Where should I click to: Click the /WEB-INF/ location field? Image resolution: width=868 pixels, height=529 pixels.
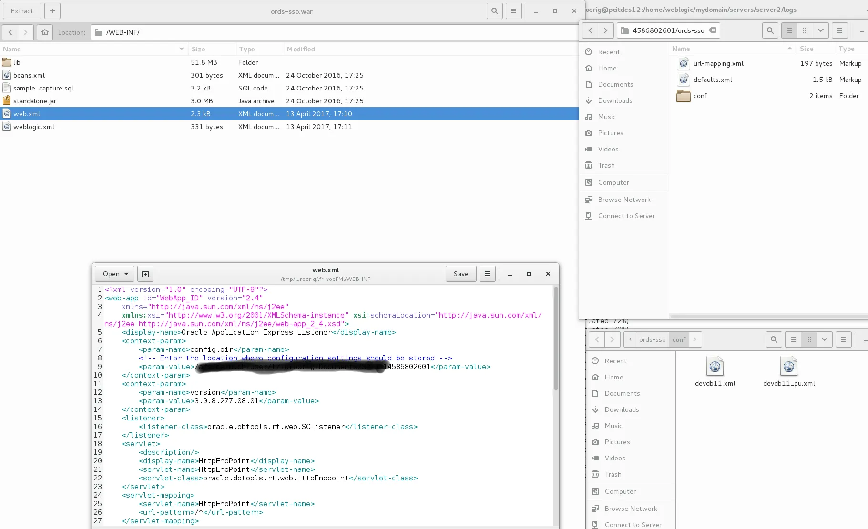(335, 32)
